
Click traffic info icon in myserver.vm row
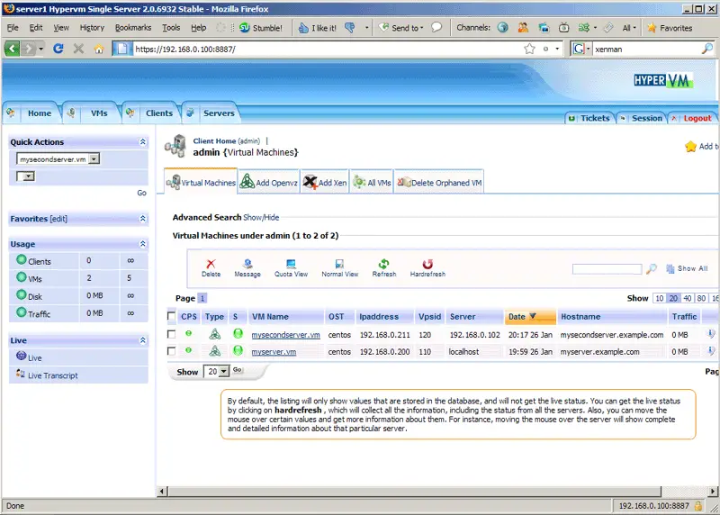point(711,351)
